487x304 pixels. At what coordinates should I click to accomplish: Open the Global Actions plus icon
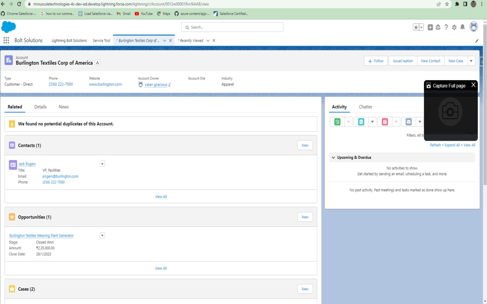(x=430, y=27)
